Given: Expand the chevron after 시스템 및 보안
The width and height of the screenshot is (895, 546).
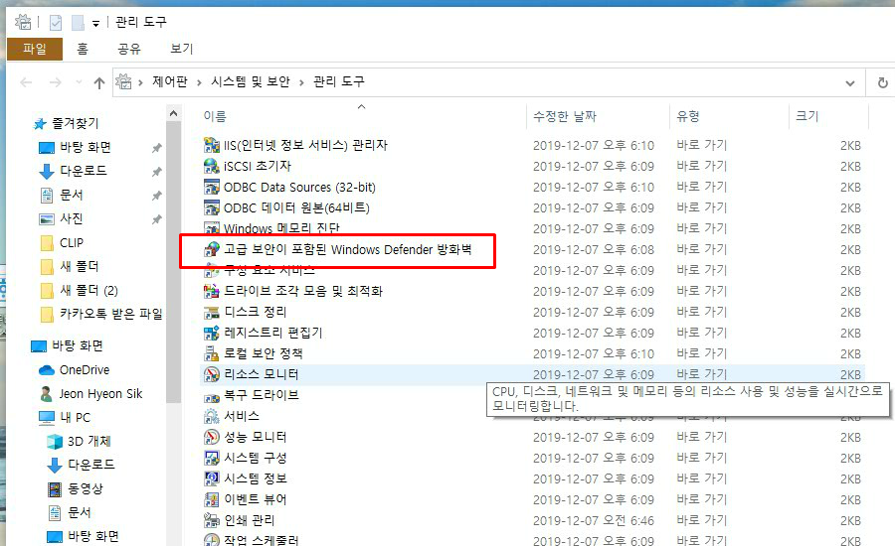Looking at the screenshot, I should (301, 83).
